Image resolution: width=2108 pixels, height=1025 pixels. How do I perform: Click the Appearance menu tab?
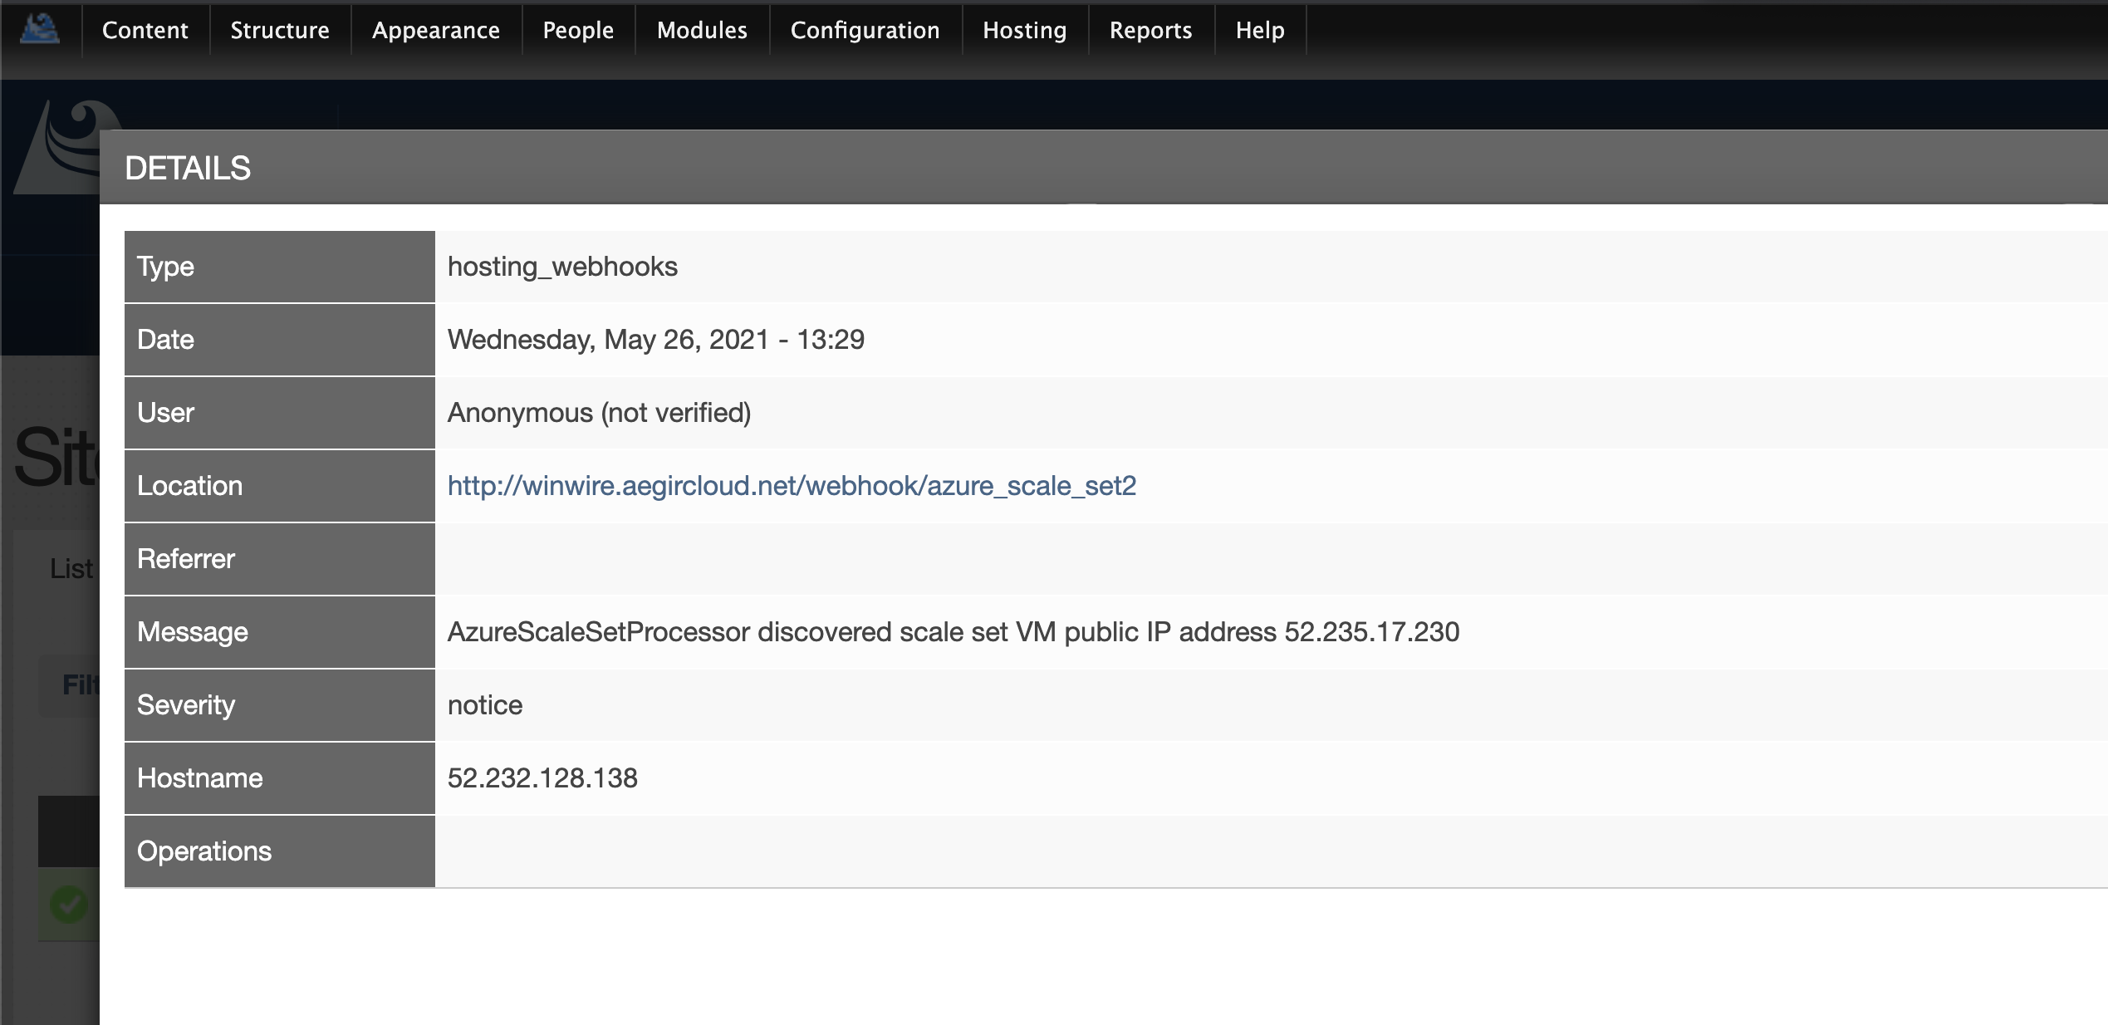[434, 28]
